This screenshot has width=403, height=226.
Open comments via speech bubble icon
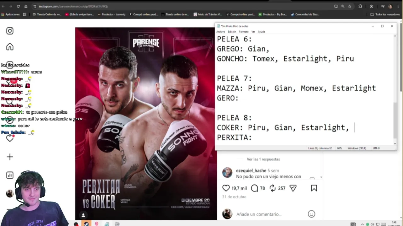point(254,188)
